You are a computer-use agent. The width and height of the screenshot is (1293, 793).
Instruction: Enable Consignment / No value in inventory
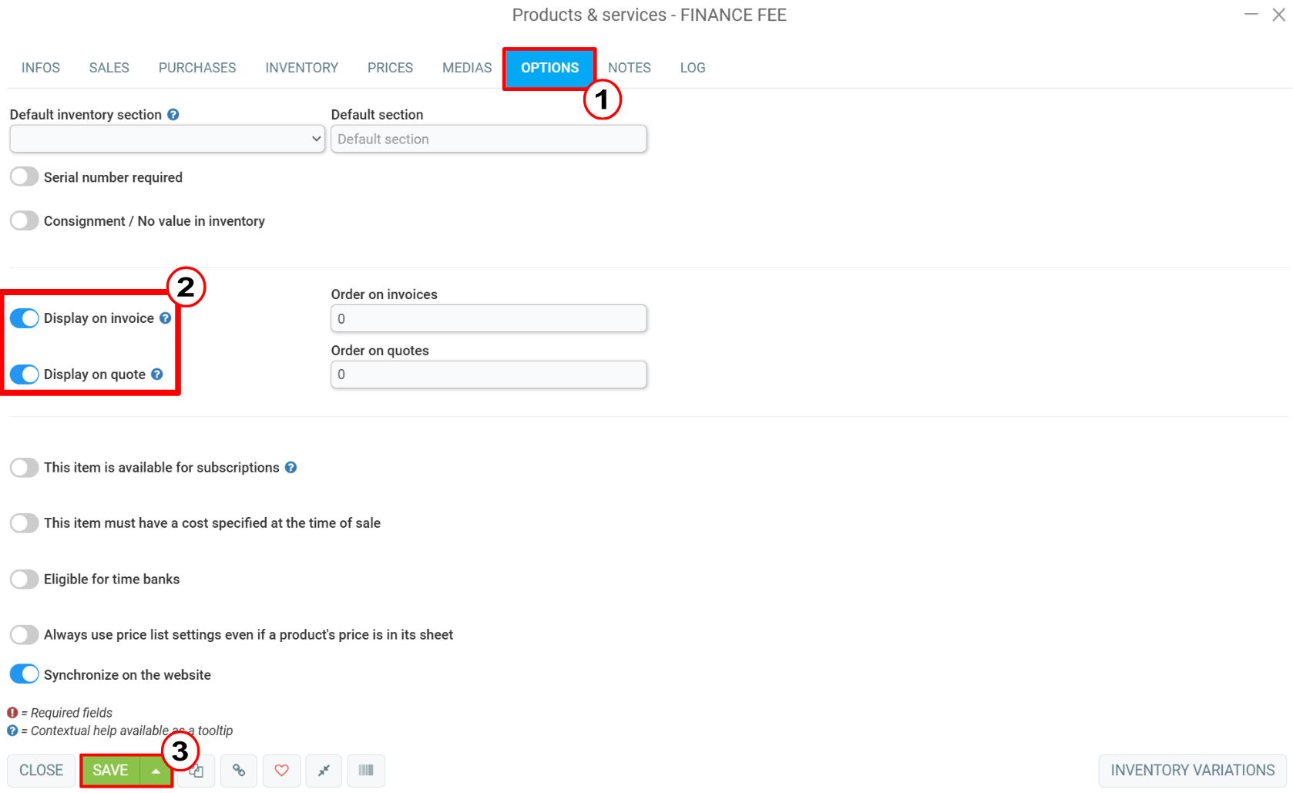pos(24,220)
